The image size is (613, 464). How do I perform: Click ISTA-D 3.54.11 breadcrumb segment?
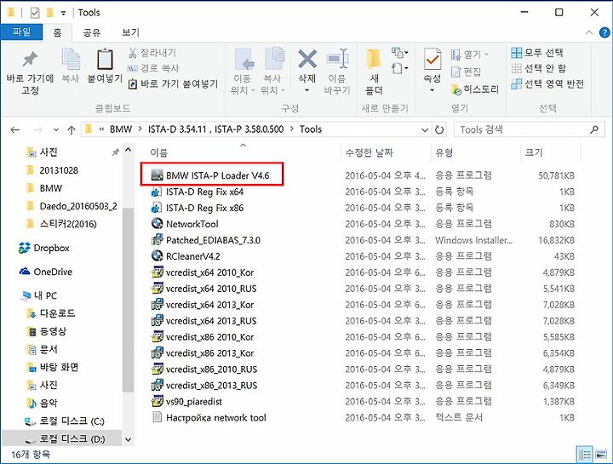click(x=215, y=129)
